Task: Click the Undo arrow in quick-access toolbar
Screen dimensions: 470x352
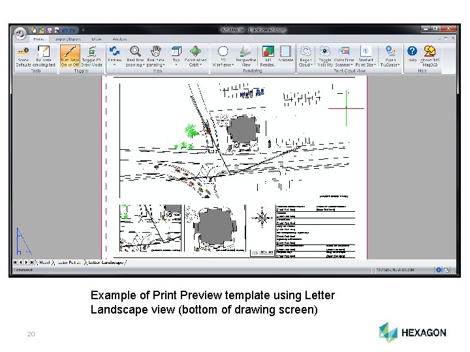Action: click(x=65, y=31)
